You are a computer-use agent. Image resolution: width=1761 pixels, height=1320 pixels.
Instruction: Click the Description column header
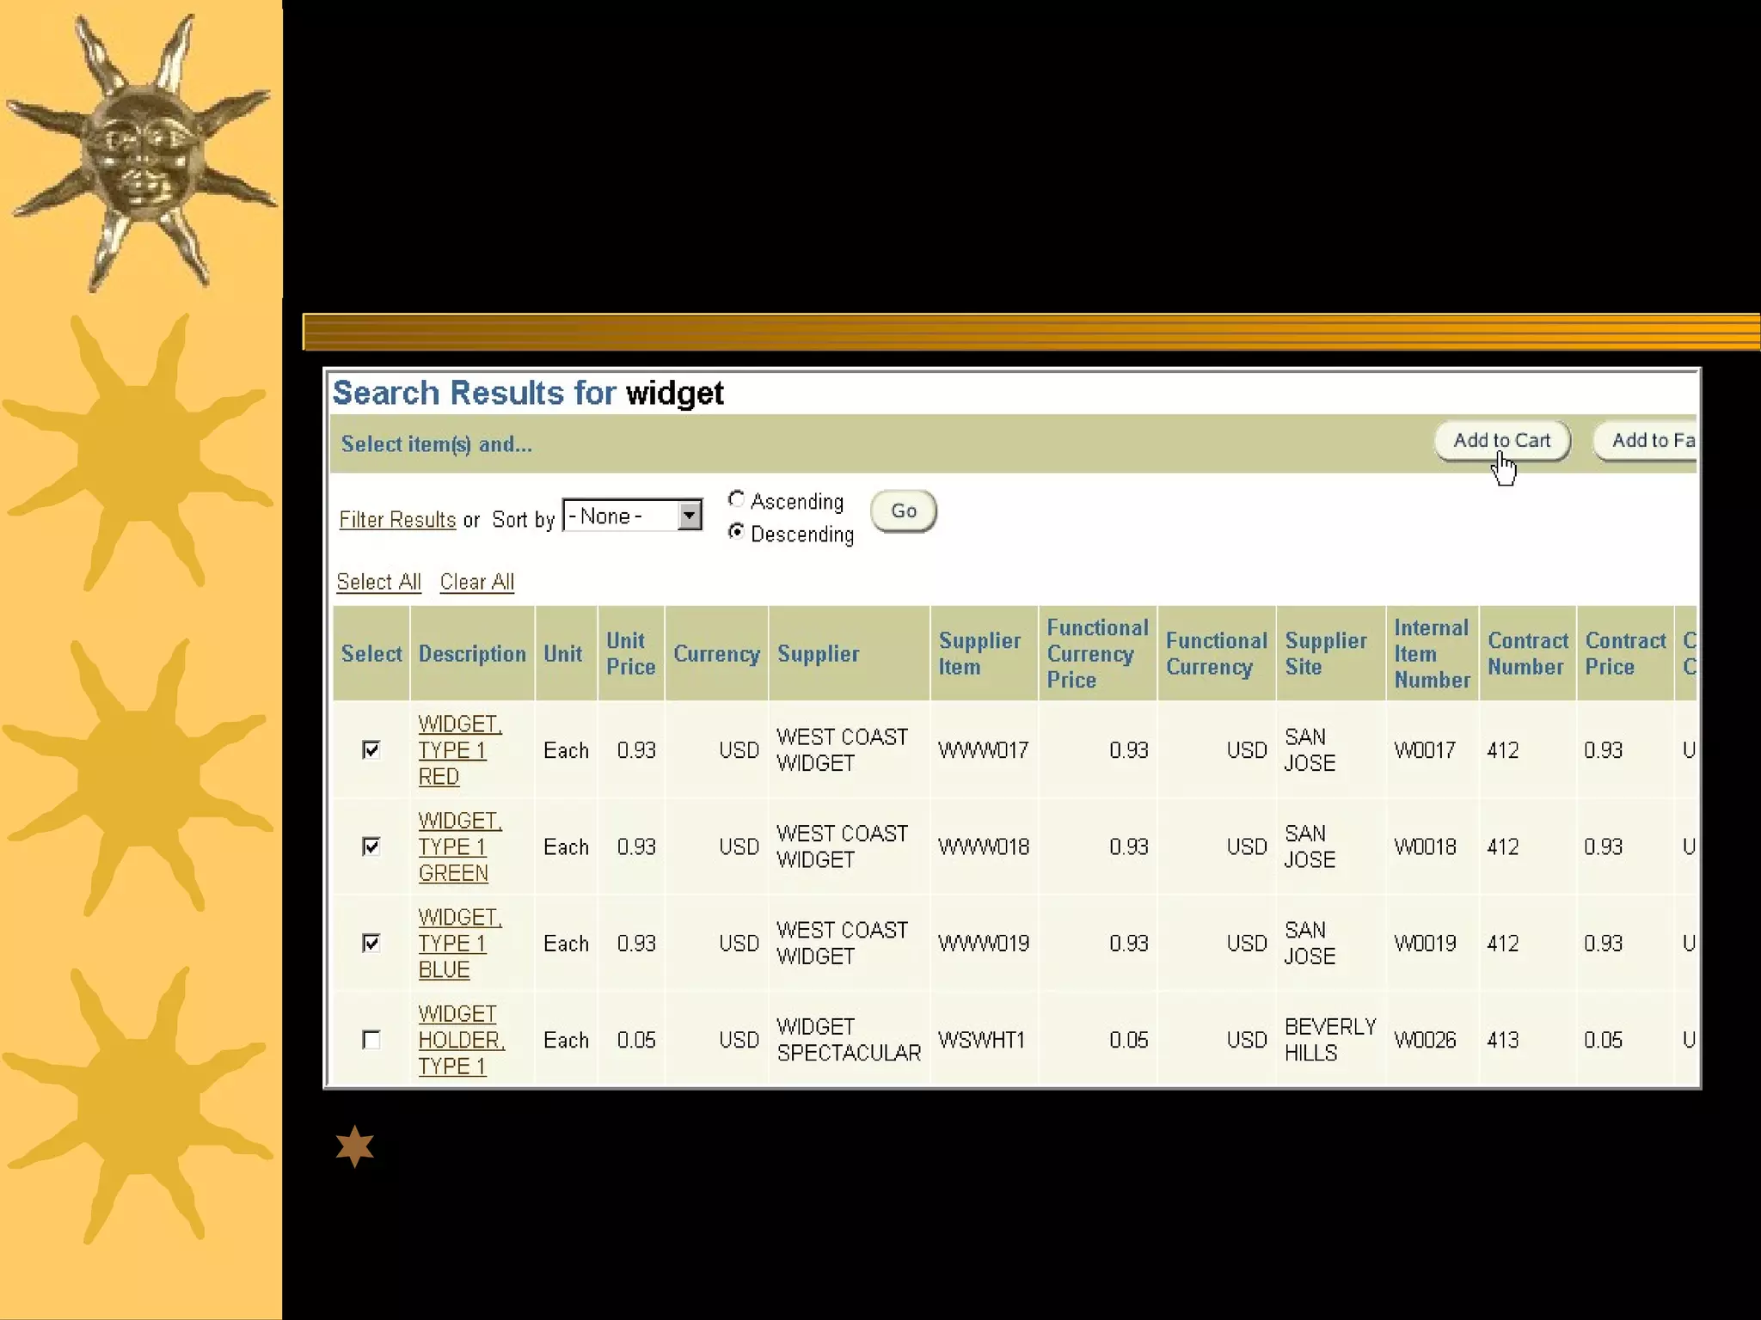pos(472,654)
